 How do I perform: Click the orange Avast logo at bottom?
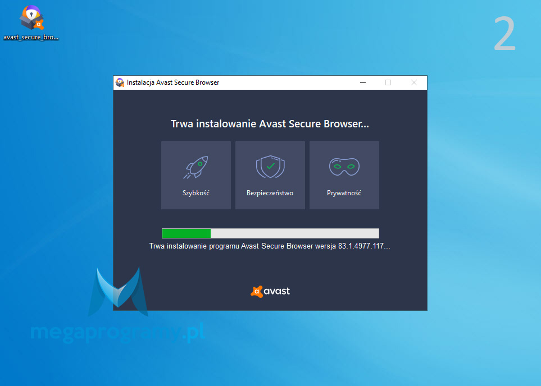(270, 292)
